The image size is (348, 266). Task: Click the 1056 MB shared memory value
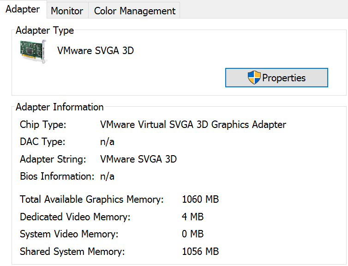coord(200,252)
